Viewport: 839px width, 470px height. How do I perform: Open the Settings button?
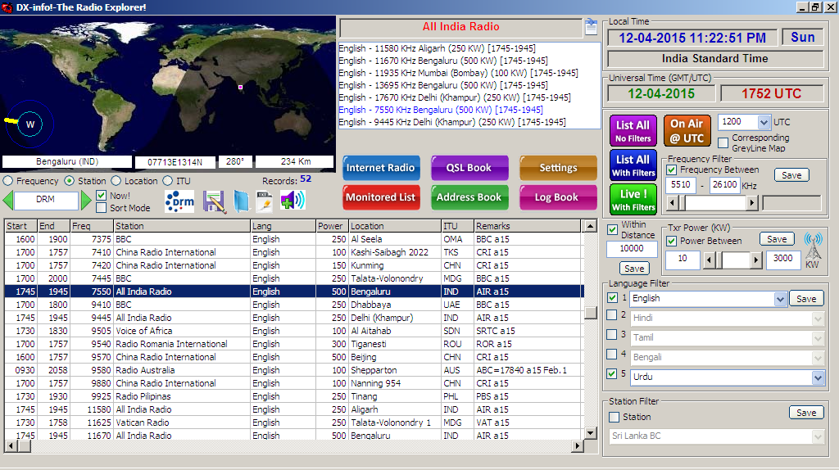558,168
